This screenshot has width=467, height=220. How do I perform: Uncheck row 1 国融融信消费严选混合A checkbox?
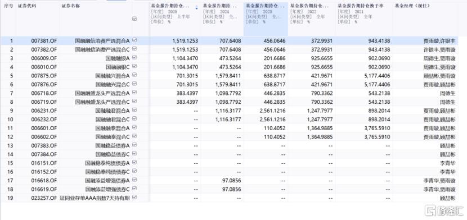pyautogui.click(x=134, y=40)
